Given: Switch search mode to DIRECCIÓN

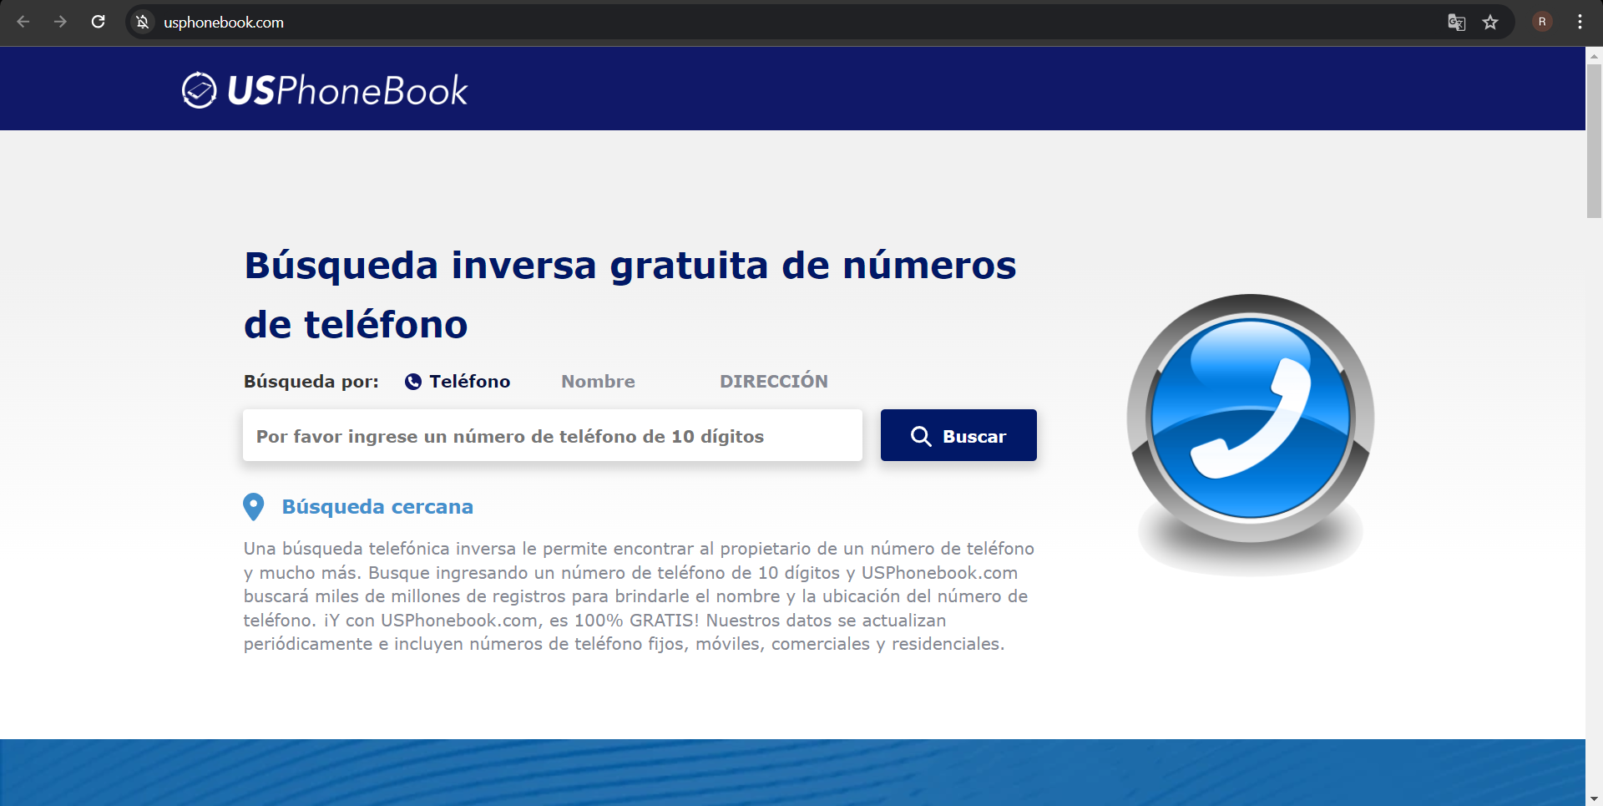Looking at the screenshot, I should [x=773, y=381].
